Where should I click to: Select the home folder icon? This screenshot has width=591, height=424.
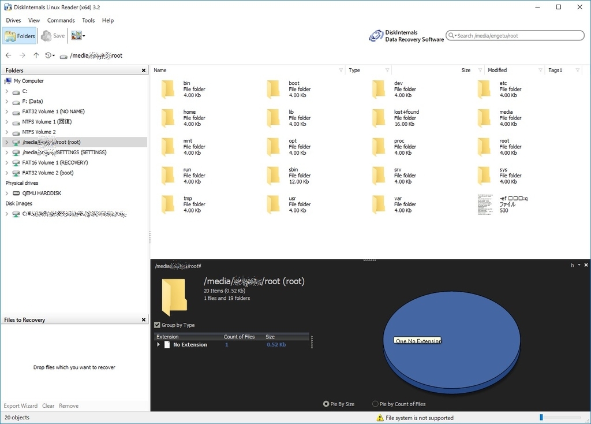click(x=168, y=118)
